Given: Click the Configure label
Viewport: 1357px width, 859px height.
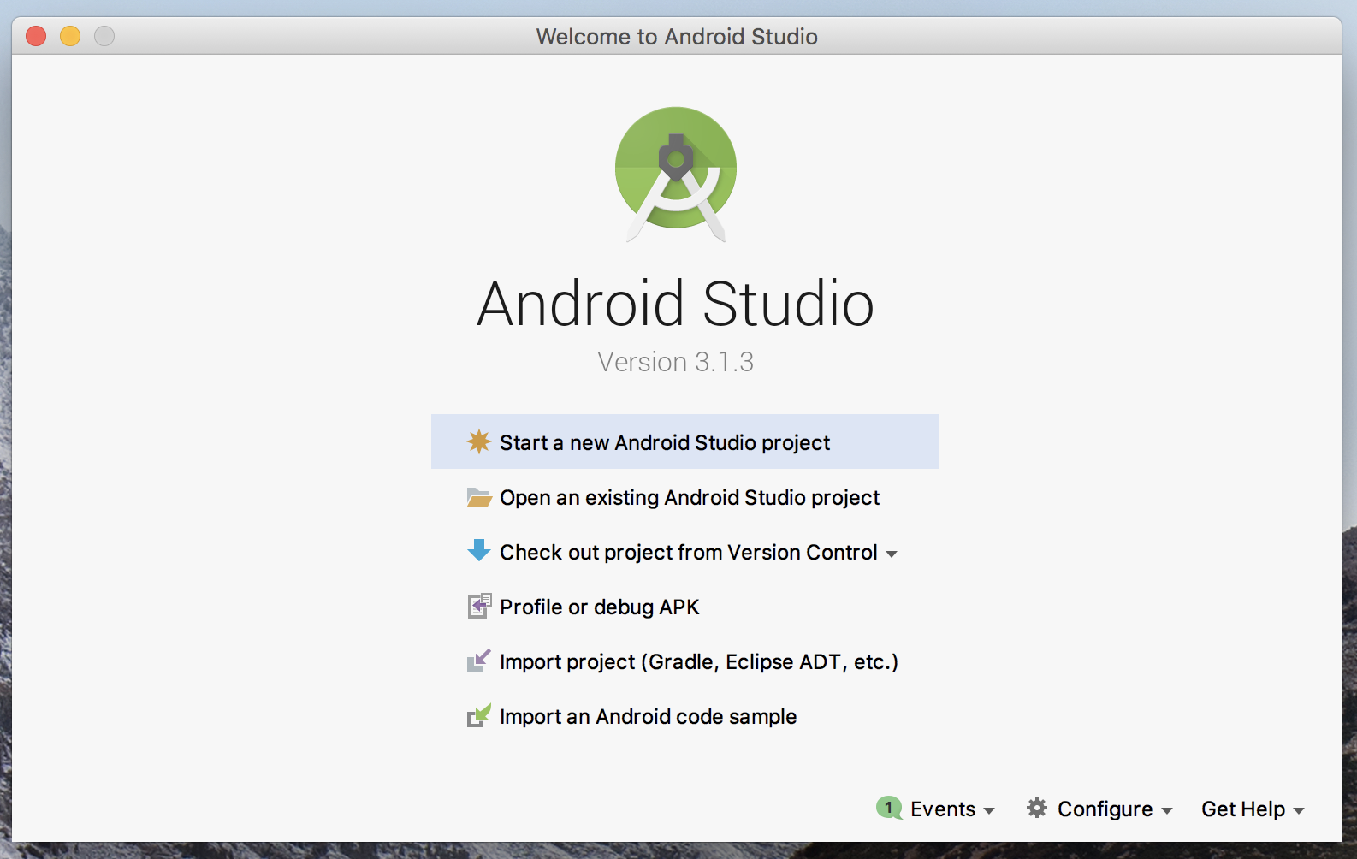Looking at the screenshot, I should [1105, 809].
